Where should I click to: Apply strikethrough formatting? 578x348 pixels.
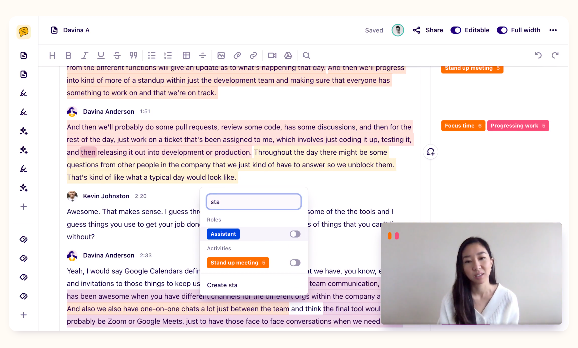coord(117,55)
